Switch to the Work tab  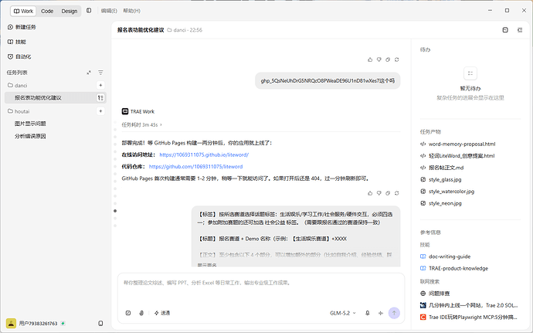[23, 11]
